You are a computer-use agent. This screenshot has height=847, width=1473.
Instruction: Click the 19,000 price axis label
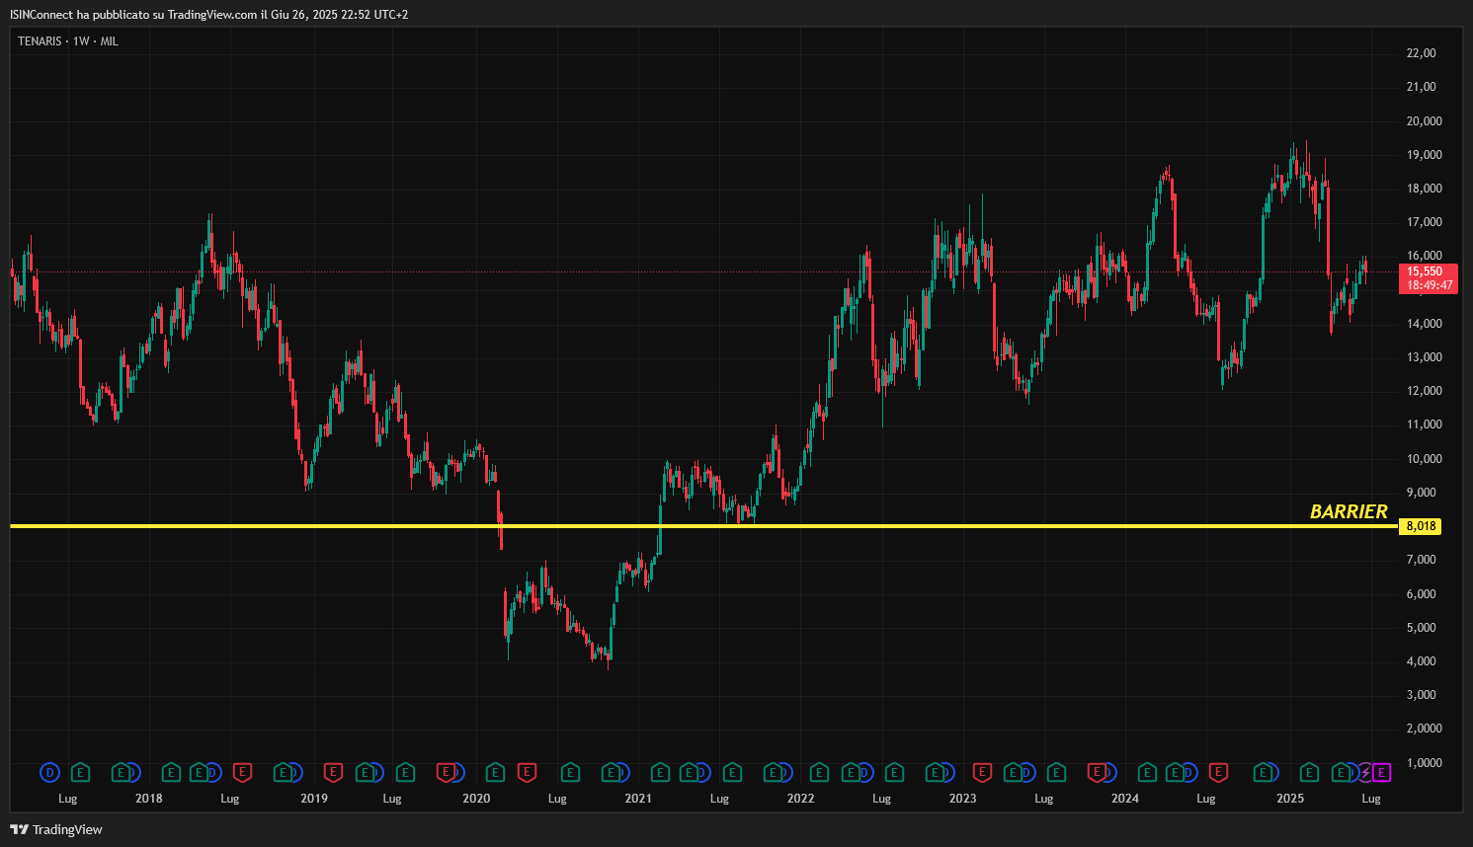(1425, 155)
